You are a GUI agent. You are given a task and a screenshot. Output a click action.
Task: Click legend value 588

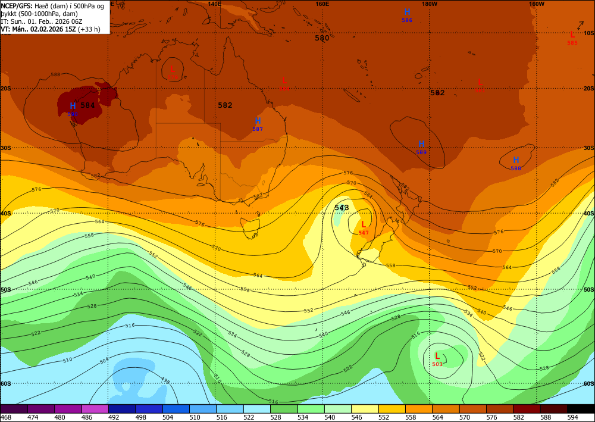pyautogui.click(x=546, y=417)
